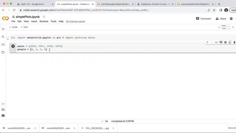Open the find and replace search icon
Screen dimensions: 236x133
point(3,37)
